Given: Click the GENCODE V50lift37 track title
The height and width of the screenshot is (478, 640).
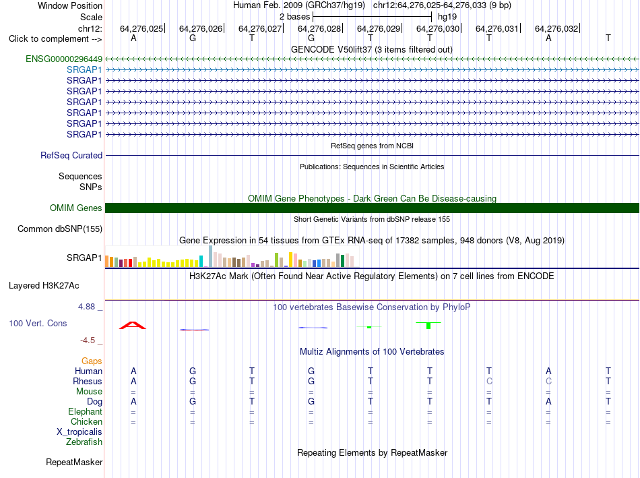Looking at the screenshot, I should (x=371, y=49).
